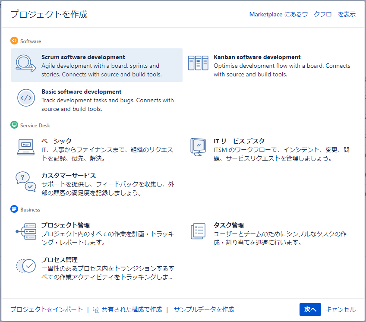Click the speech bubble icon for カスタマーサービス
The width and height of the screenshot is (366, 322).
pos(25,181)
